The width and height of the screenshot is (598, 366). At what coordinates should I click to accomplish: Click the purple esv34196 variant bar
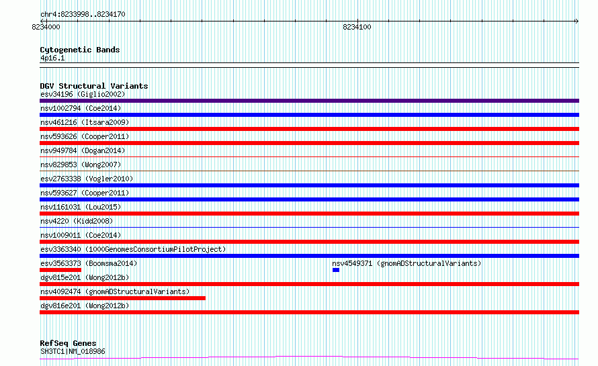point(309,101)
